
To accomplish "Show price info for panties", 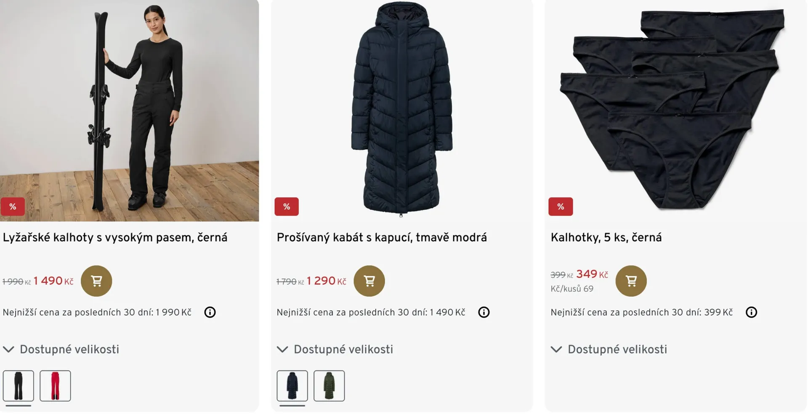I will tap(751, 312).
